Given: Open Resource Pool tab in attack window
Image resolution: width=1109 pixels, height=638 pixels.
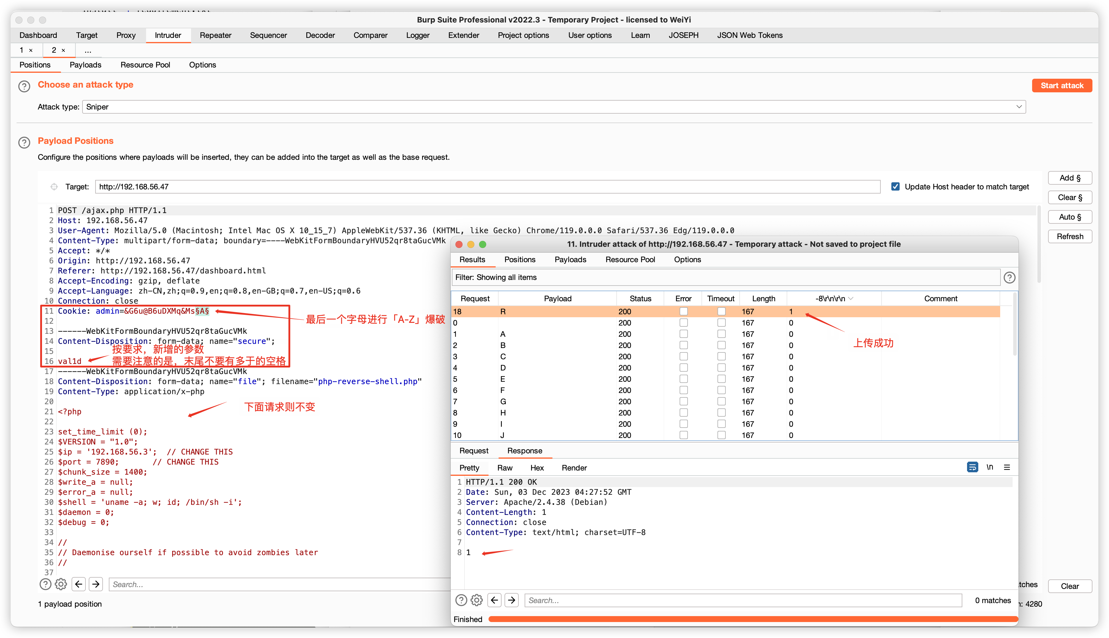Looking at the screenshot, I should pyautogui.click(x=630, y=260).
